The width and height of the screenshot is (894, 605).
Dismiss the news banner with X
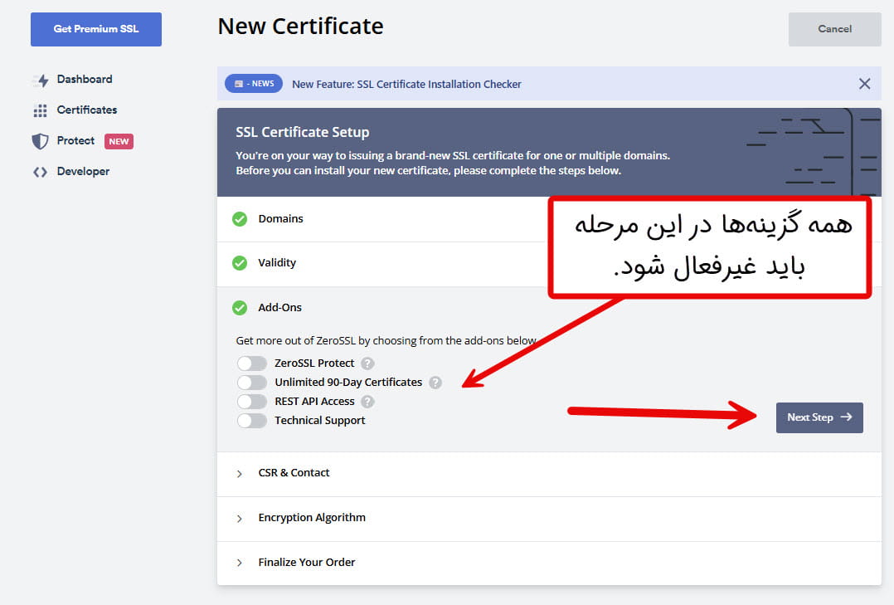(x=864, y=84)
